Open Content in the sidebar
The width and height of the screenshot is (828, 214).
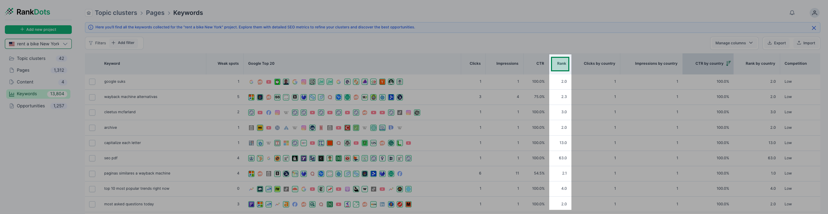click(38, 82)
